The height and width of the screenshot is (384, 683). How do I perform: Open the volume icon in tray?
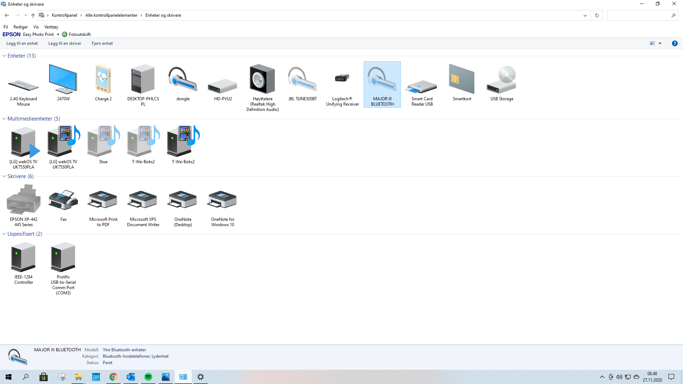[619, 377]
